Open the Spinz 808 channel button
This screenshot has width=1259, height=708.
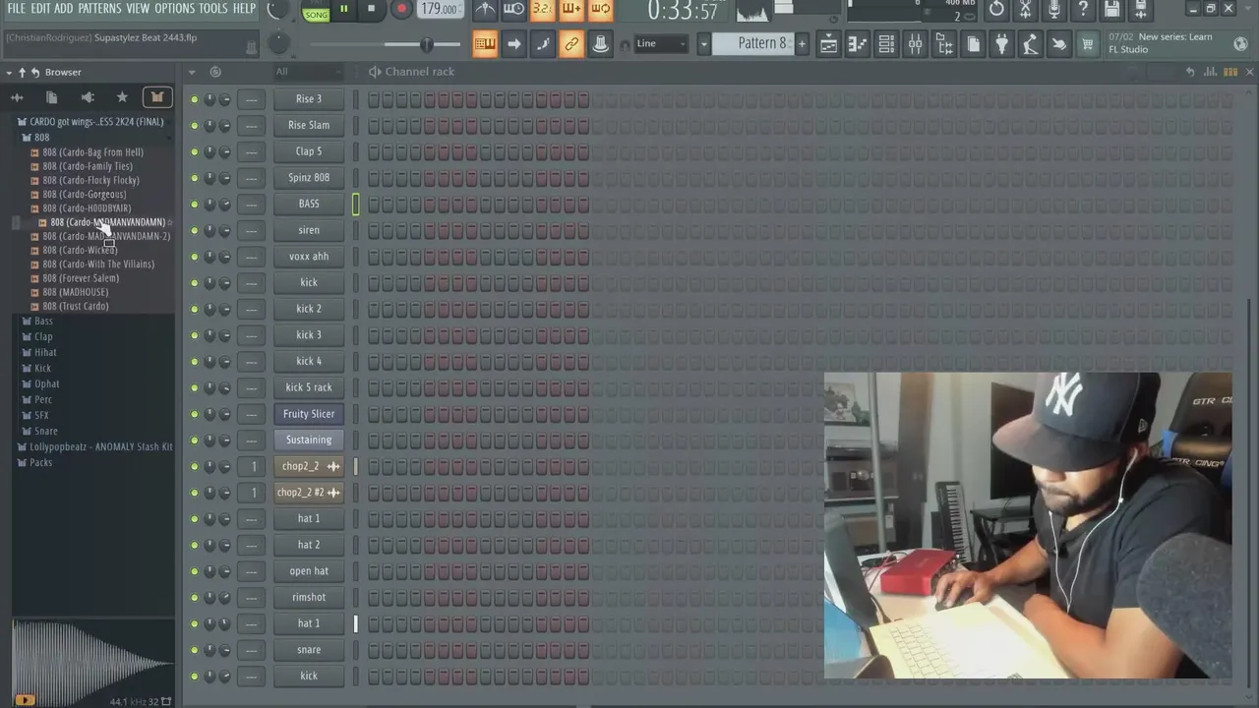309,178
